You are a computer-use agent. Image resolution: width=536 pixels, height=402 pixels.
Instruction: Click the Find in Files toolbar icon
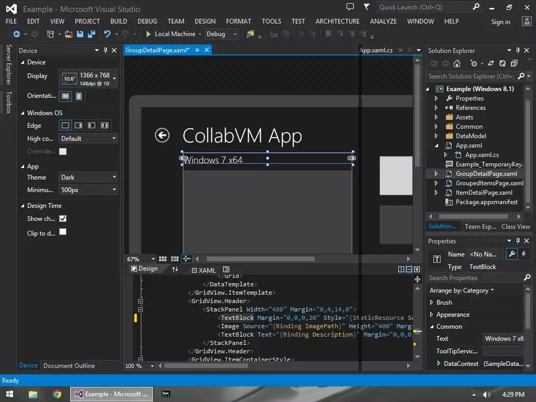tap(250, 34)
